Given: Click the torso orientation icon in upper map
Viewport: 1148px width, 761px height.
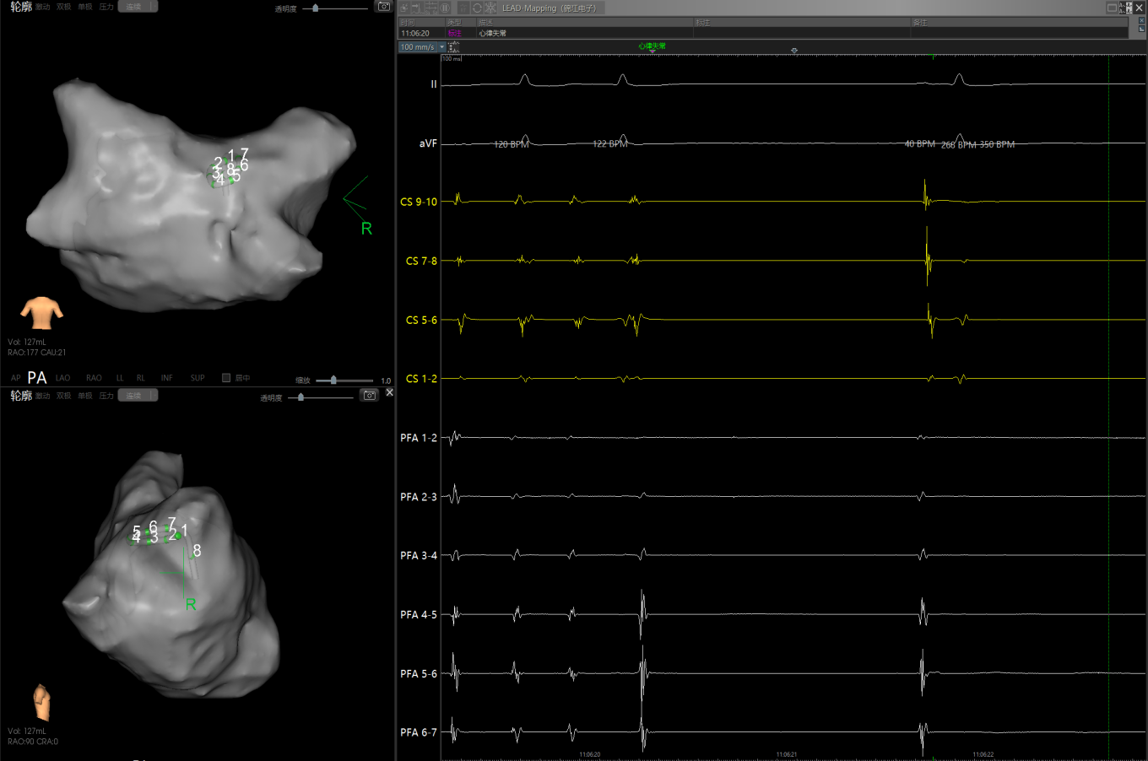Looking at the screenshot, I should click(x=41, y=313).
